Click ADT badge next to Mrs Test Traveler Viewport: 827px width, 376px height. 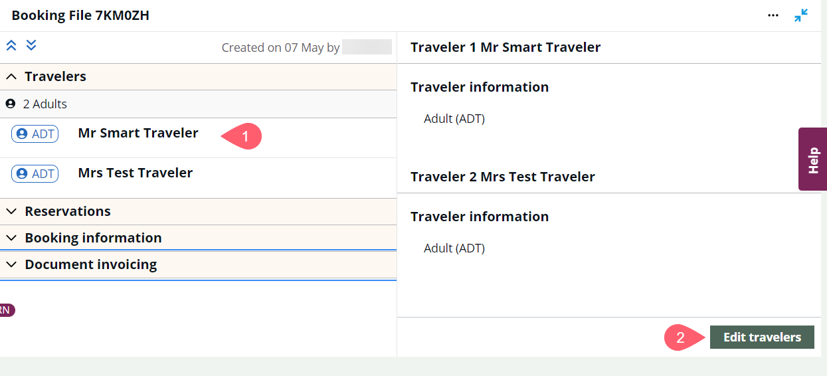coord(35,173)
